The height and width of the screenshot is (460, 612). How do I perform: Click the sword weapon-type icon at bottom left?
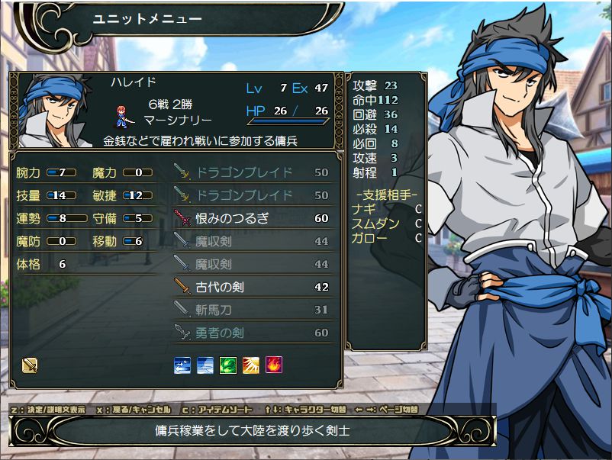click(30, 365)
